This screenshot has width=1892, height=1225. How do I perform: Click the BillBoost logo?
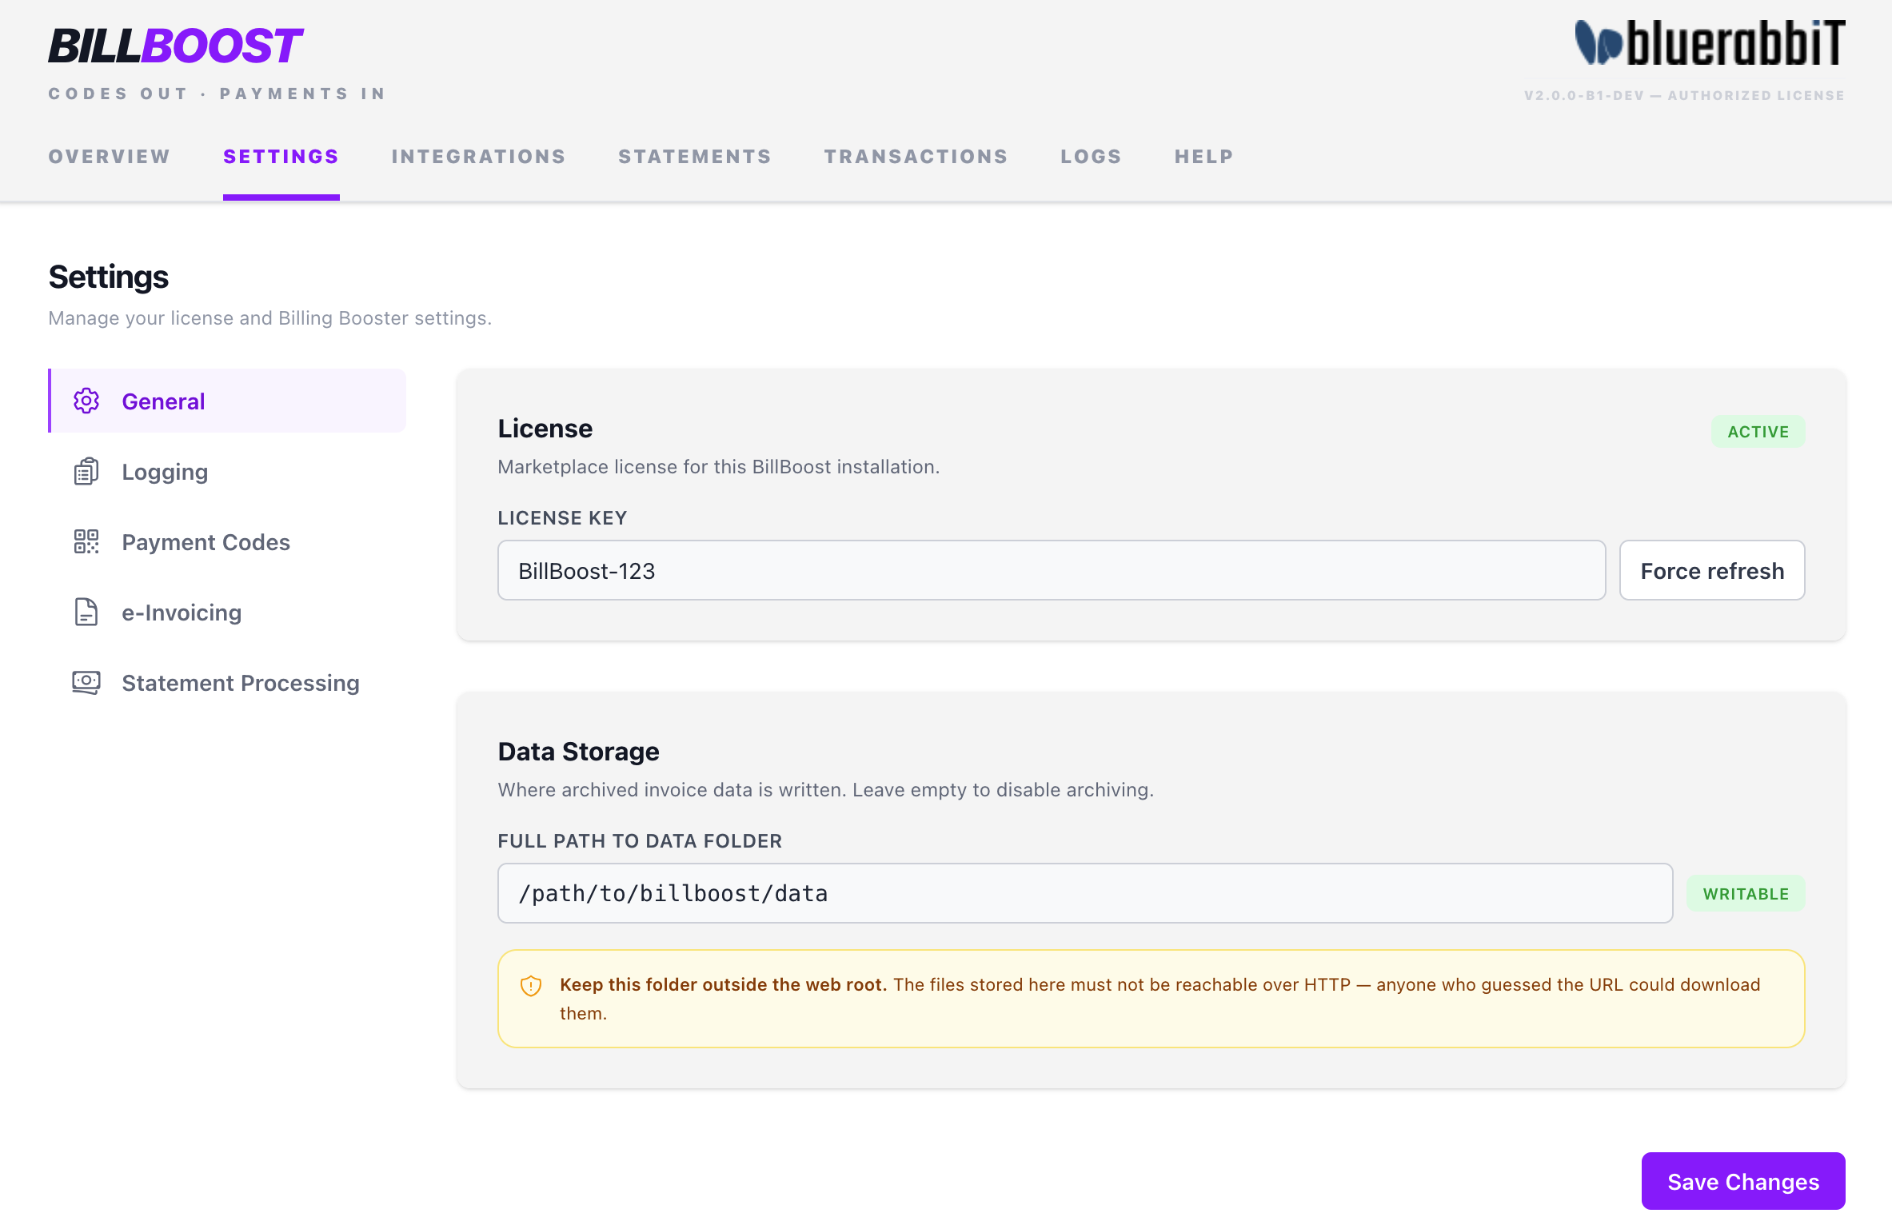click(x=175, y=46)
